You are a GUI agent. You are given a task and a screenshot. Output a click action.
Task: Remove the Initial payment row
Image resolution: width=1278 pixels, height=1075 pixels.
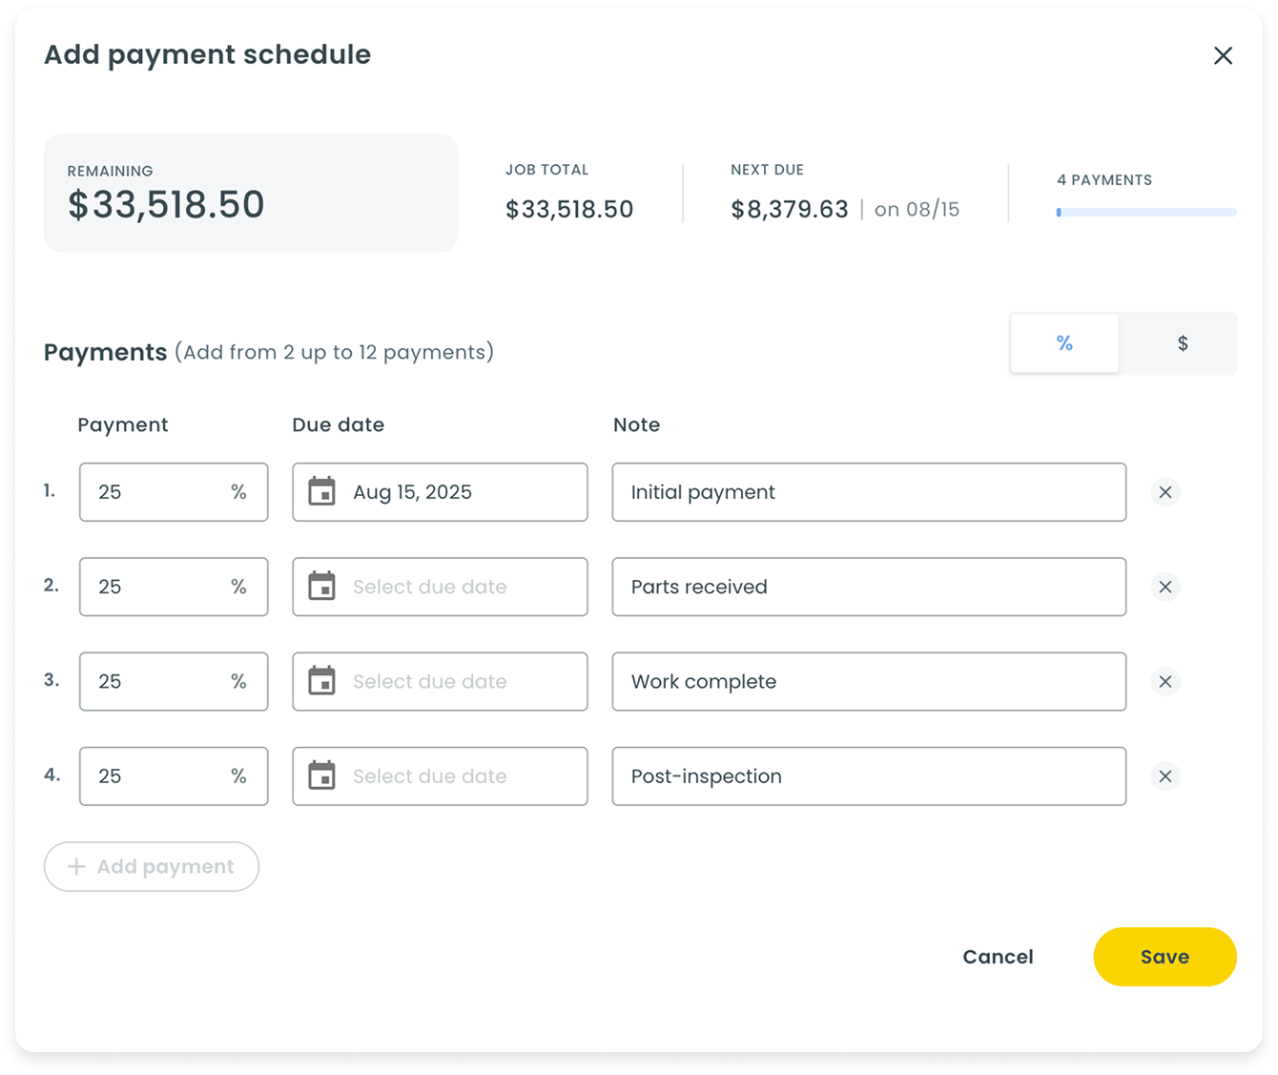tap(1165, 492)
